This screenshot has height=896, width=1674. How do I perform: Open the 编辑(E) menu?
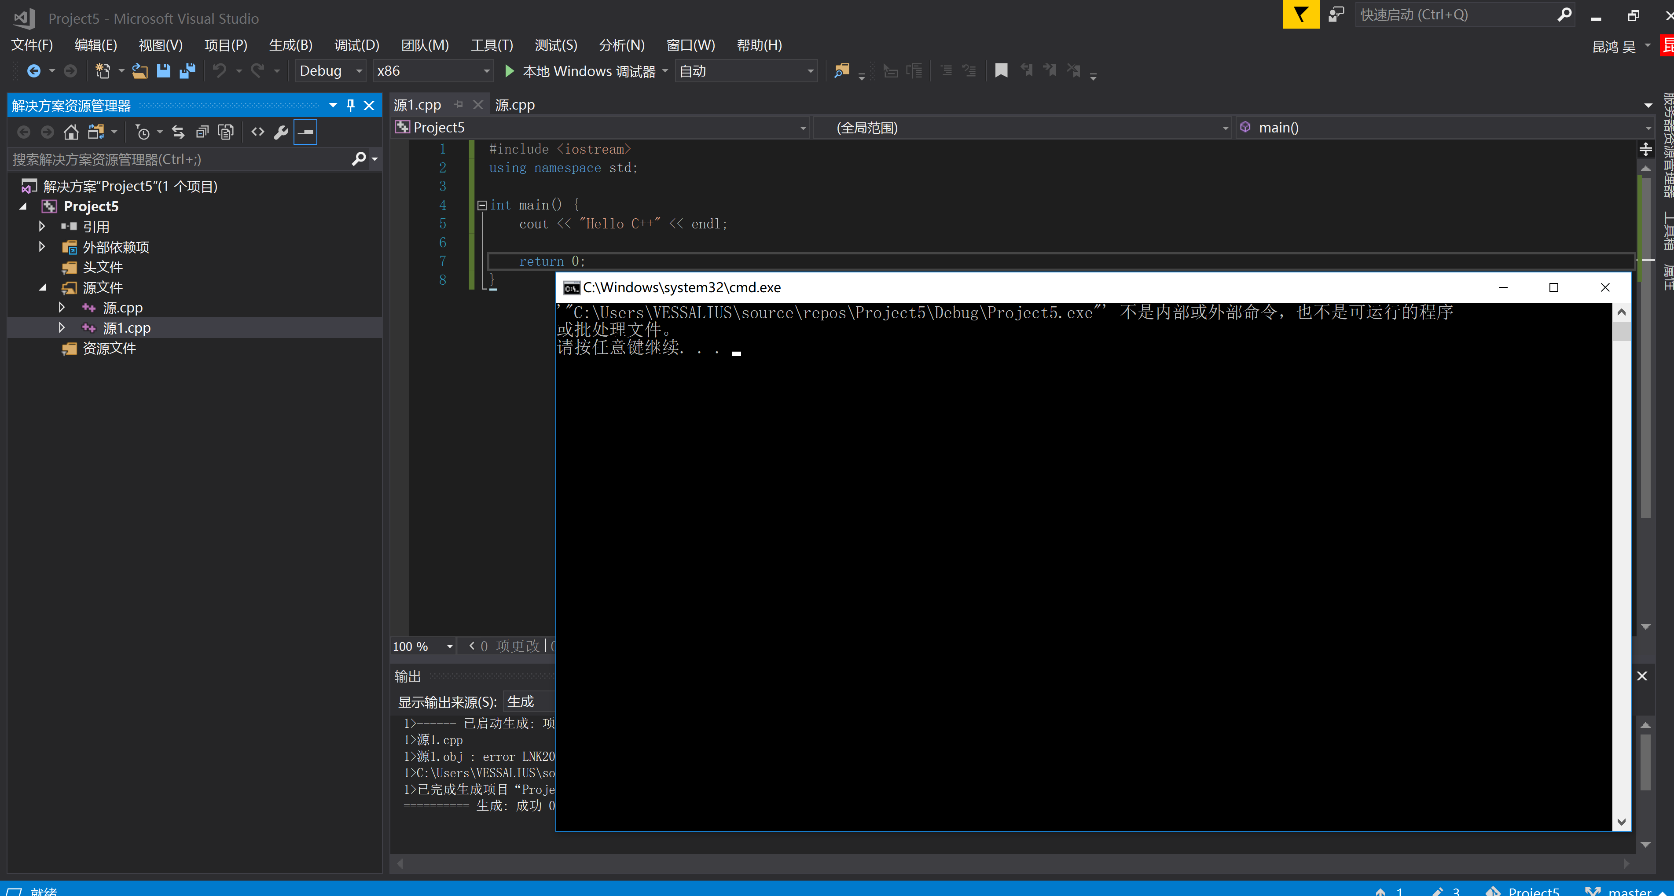95,45
